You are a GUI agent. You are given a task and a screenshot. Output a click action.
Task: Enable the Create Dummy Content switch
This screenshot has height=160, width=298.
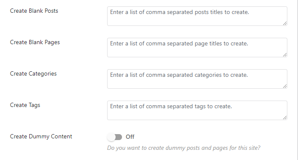[115, 137]
